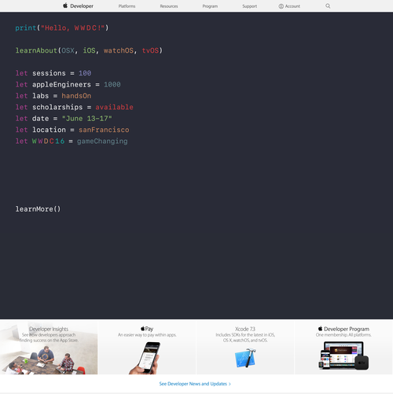This screenshot has width=393, height=394.
Task: Click the appleEngineers value 1000
Action: pos(112,84)
